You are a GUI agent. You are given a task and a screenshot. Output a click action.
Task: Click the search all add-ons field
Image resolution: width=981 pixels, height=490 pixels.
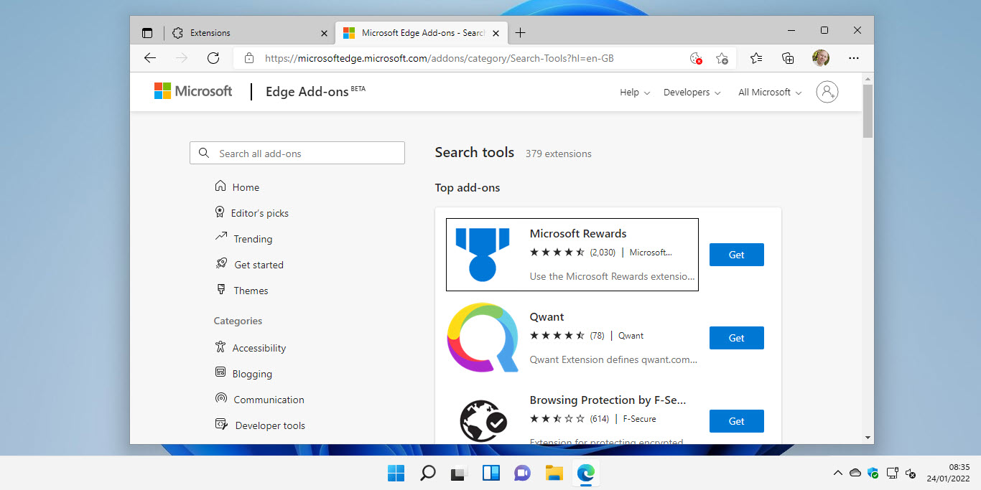(x=297, y=153)
